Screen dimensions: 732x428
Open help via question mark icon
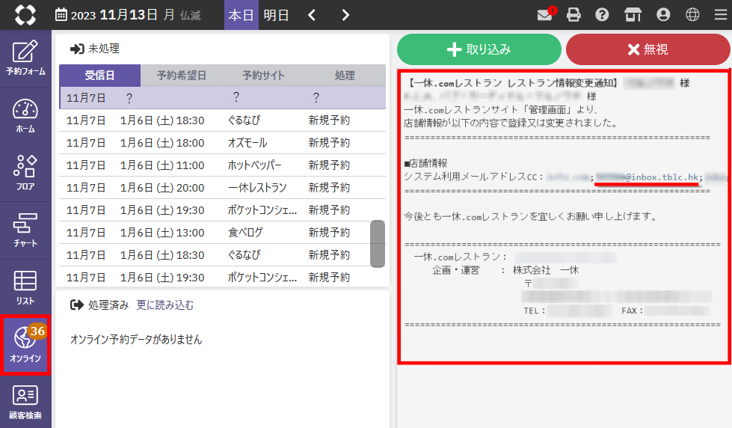coord(602,15)
